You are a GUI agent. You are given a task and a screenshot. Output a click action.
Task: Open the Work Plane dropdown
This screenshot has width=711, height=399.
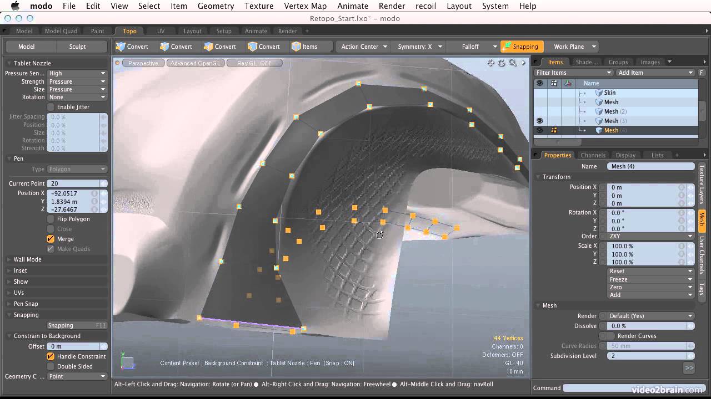point(573,47)
